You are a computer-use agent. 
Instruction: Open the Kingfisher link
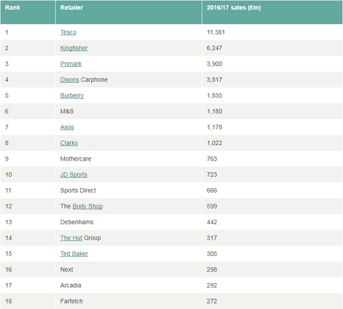pos(74,48)
